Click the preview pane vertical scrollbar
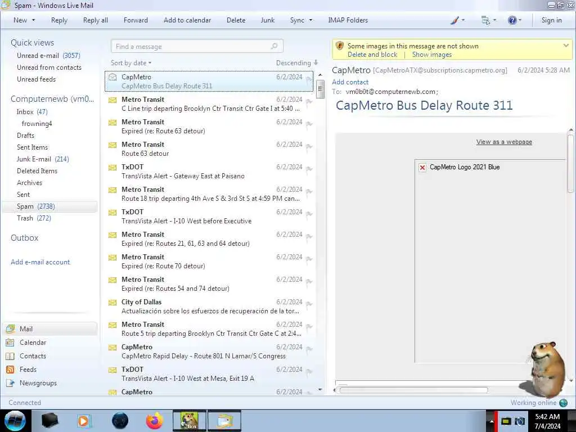Viewport: 576px width, 432px height. point(570,164)
